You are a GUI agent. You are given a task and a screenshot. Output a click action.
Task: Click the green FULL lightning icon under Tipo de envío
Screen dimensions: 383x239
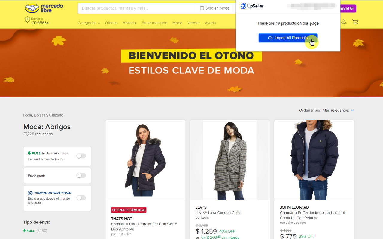point(29,231)
